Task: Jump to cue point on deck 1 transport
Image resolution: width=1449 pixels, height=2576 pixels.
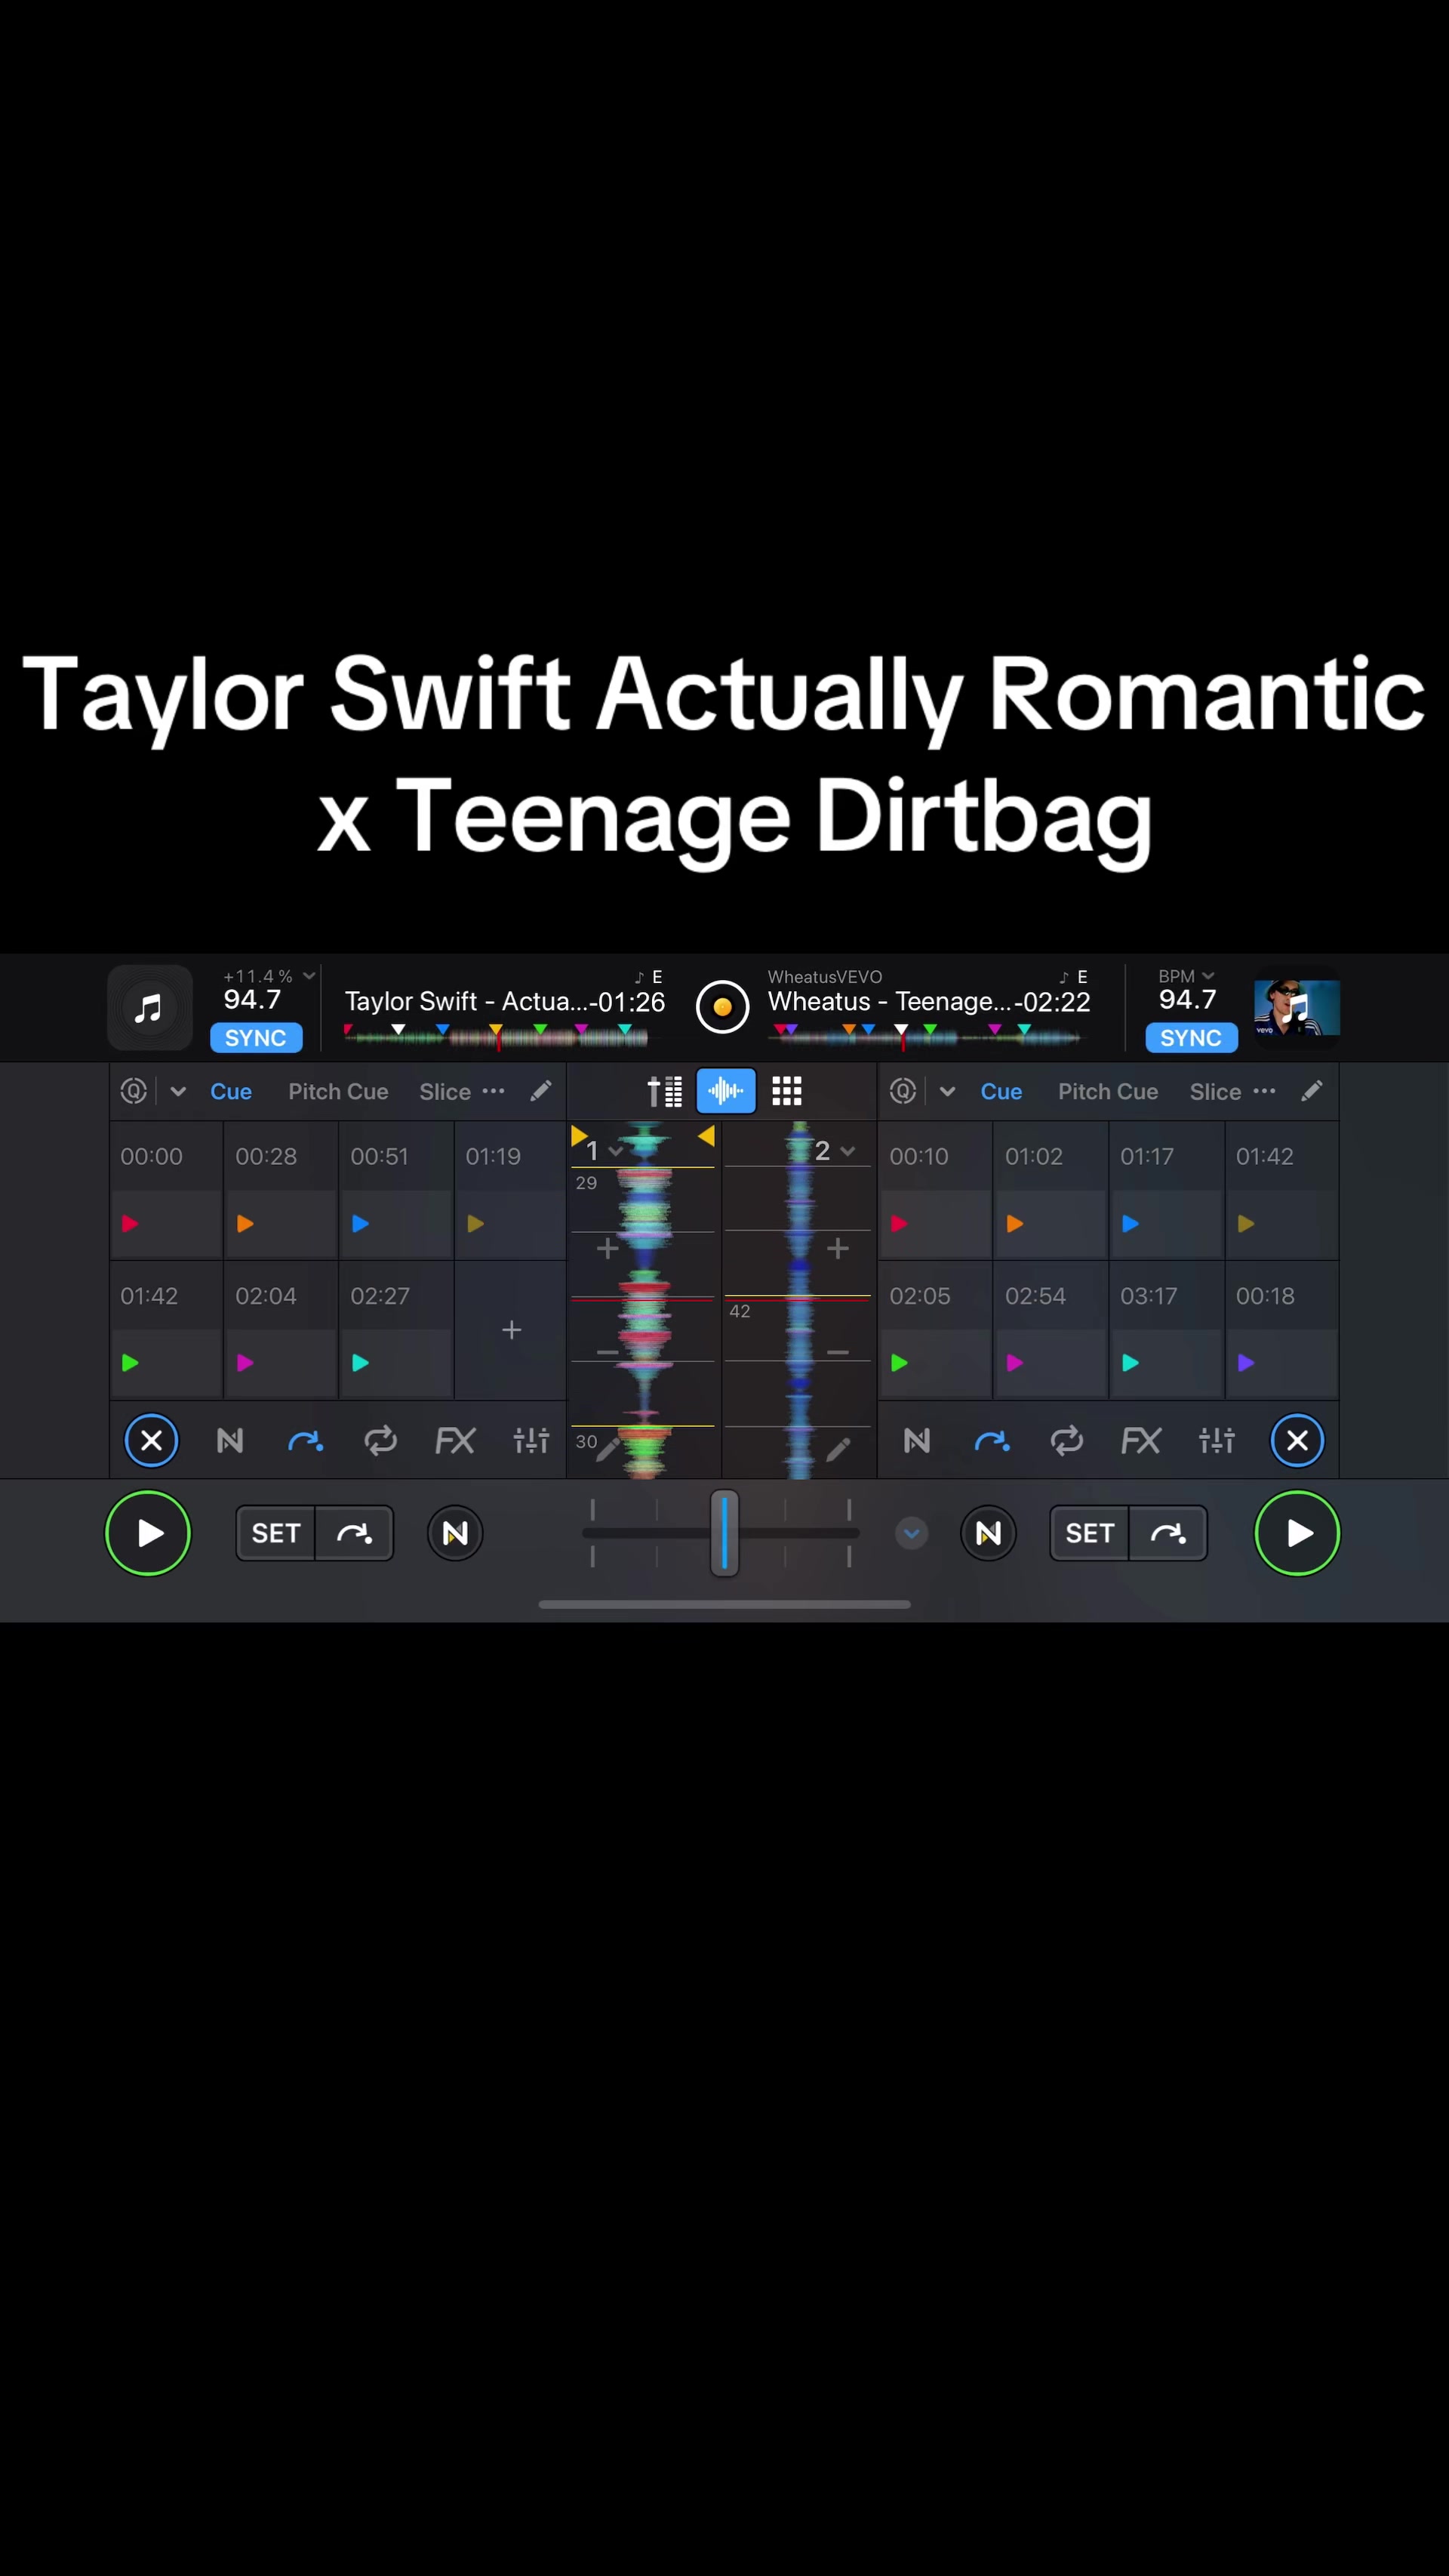Action: (x=355, y=1533)
